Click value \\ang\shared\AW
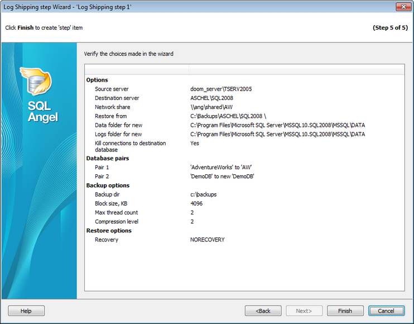 click(x=211, y=107)
